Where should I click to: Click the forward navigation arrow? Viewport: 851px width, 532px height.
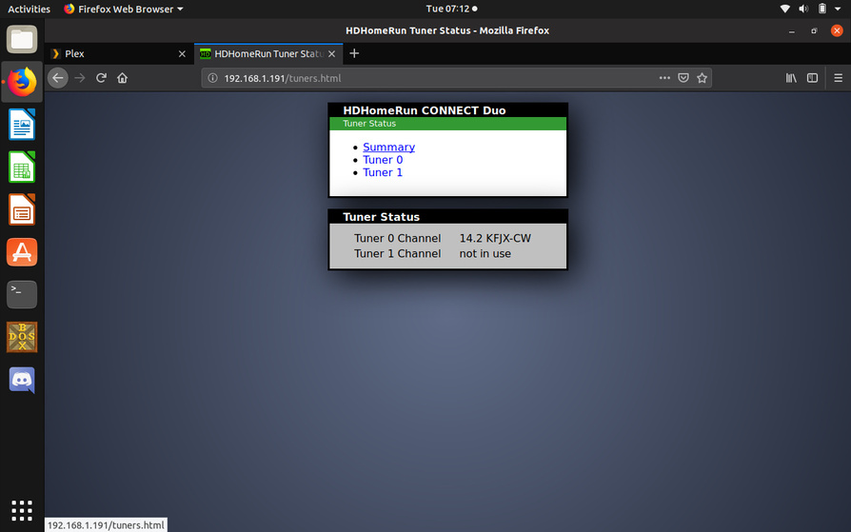point(80,78)
